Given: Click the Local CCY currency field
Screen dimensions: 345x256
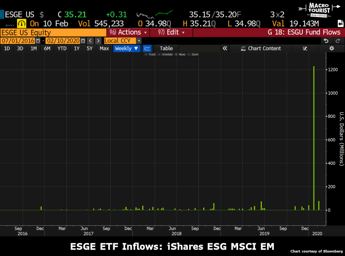Looking at the screenshot, I should (120, 41).
